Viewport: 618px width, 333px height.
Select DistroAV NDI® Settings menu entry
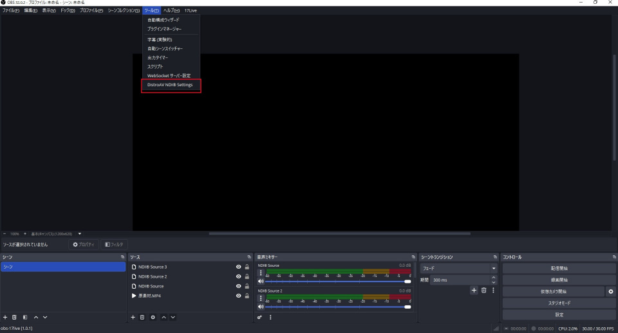pos(170,85)
